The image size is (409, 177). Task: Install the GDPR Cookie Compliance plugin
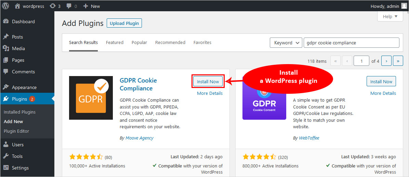tap(208, 82)
